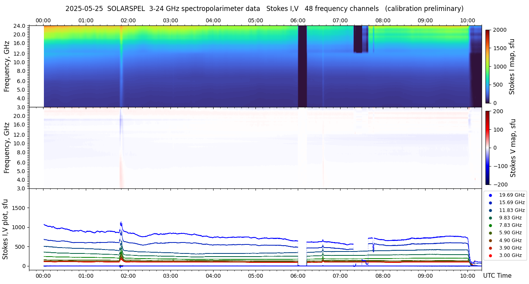This screenshot has width=529, height=284.
Task: Click the 'Stokes V map, sfu' colorbar label
Action: pyautogui.click(x=513, y=148)
